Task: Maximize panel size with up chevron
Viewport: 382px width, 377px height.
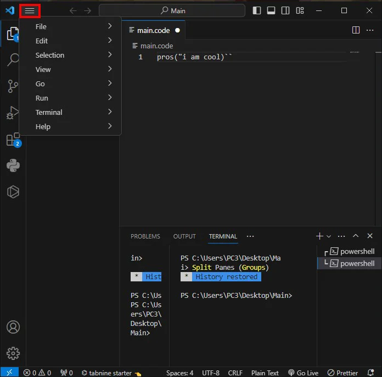Action: click(x=356, y=236)
